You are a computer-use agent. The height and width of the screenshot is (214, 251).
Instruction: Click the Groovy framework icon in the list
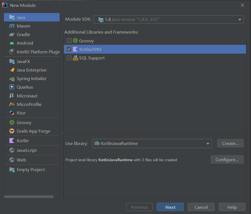[x=75, y=40]
